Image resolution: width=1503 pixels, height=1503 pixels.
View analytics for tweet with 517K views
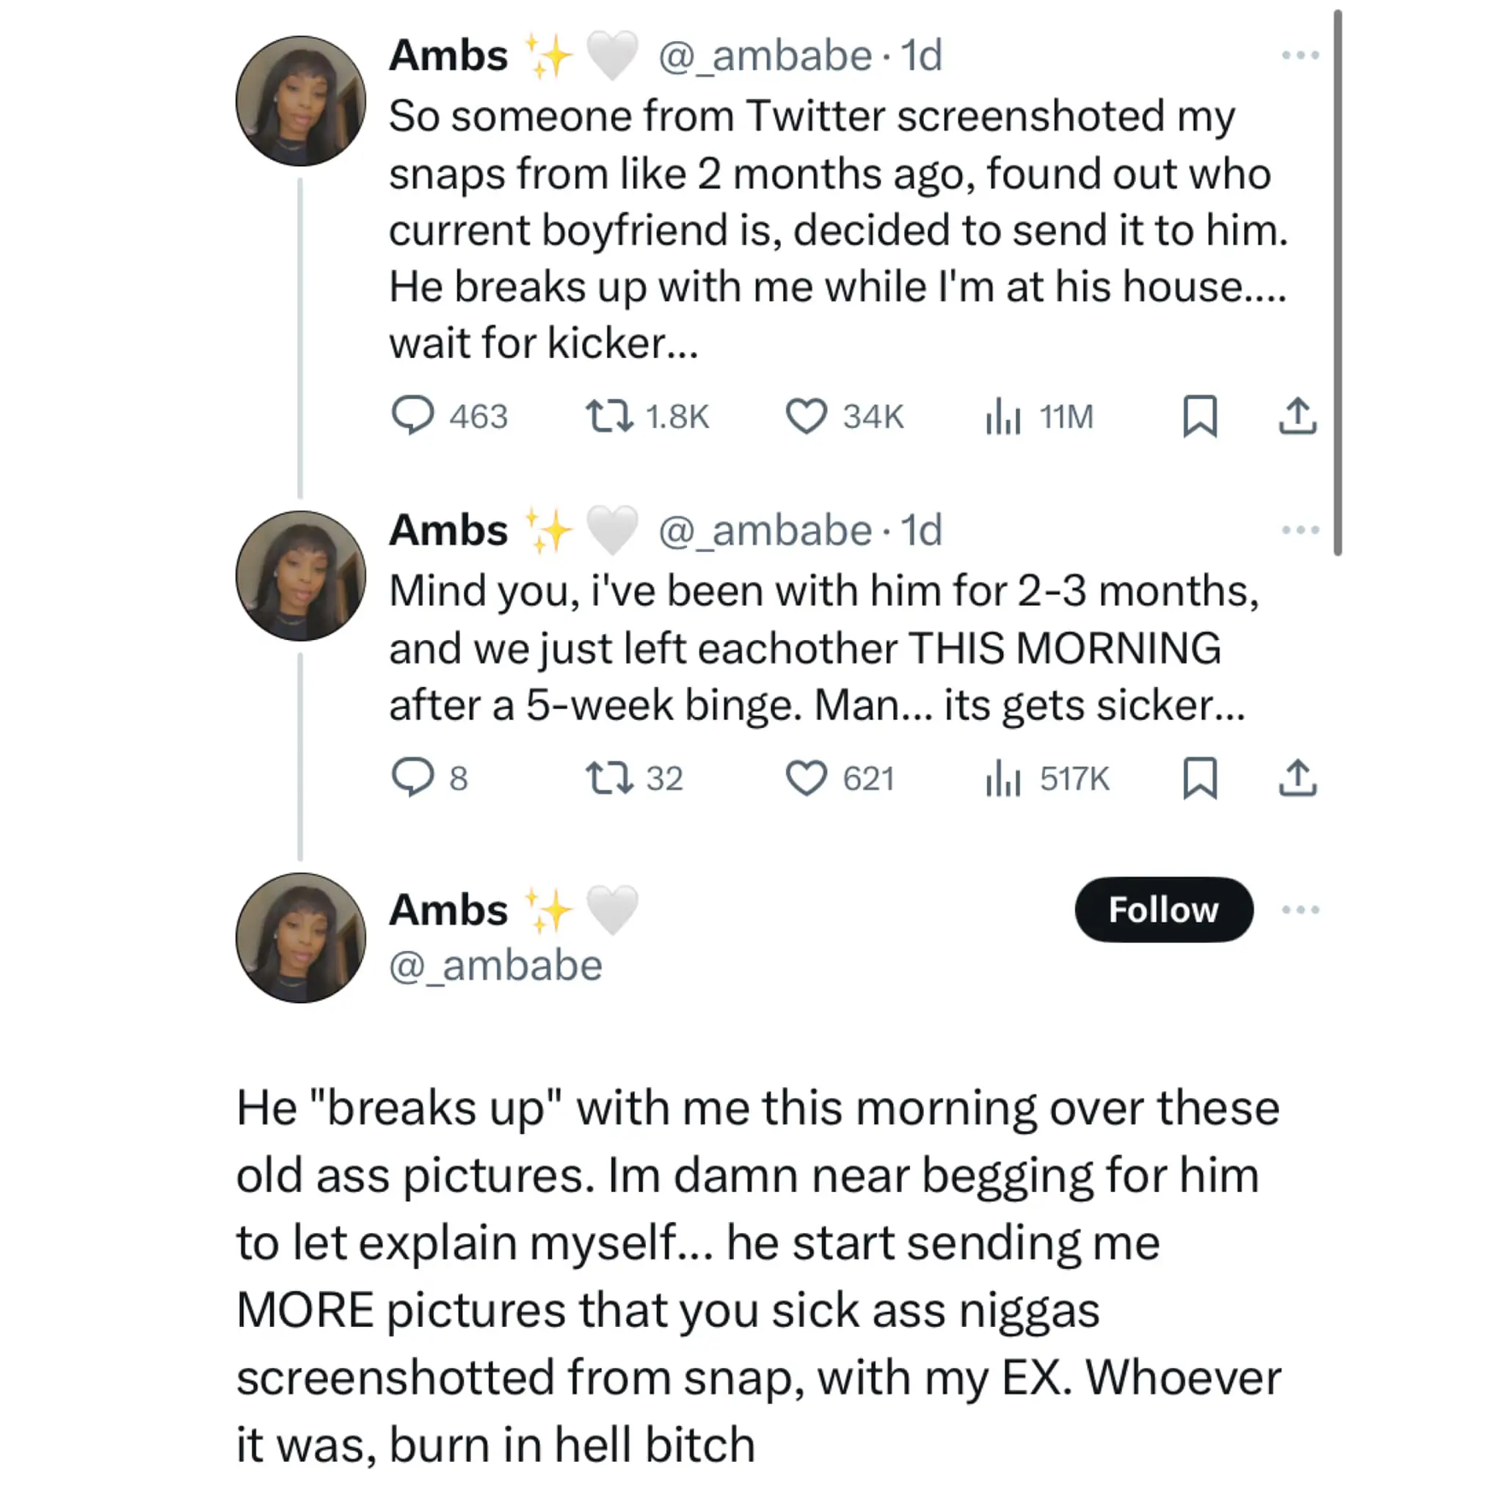[1002, 777]
